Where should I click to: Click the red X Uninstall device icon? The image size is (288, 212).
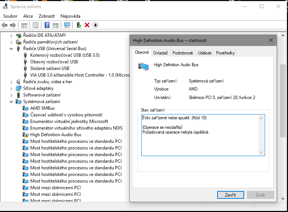pyautogui.click(x=87, y=25)
